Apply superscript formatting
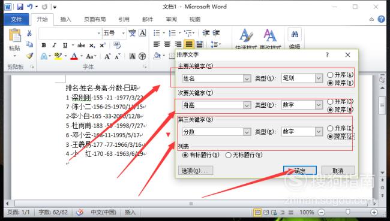Viewport: 390px width, 221px height. [x=103, y=45]
